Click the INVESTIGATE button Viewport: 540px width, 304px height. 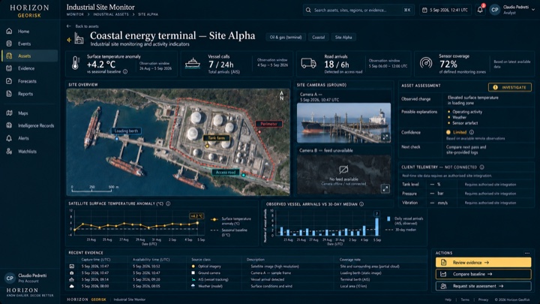point(510,87)
